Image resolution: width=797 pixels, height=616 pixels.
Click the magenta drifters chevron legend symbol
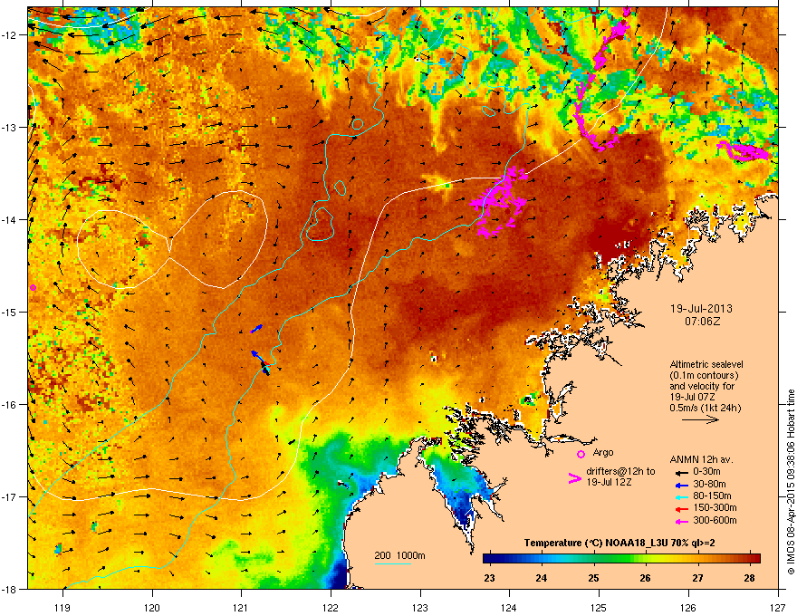pos(574,478)
